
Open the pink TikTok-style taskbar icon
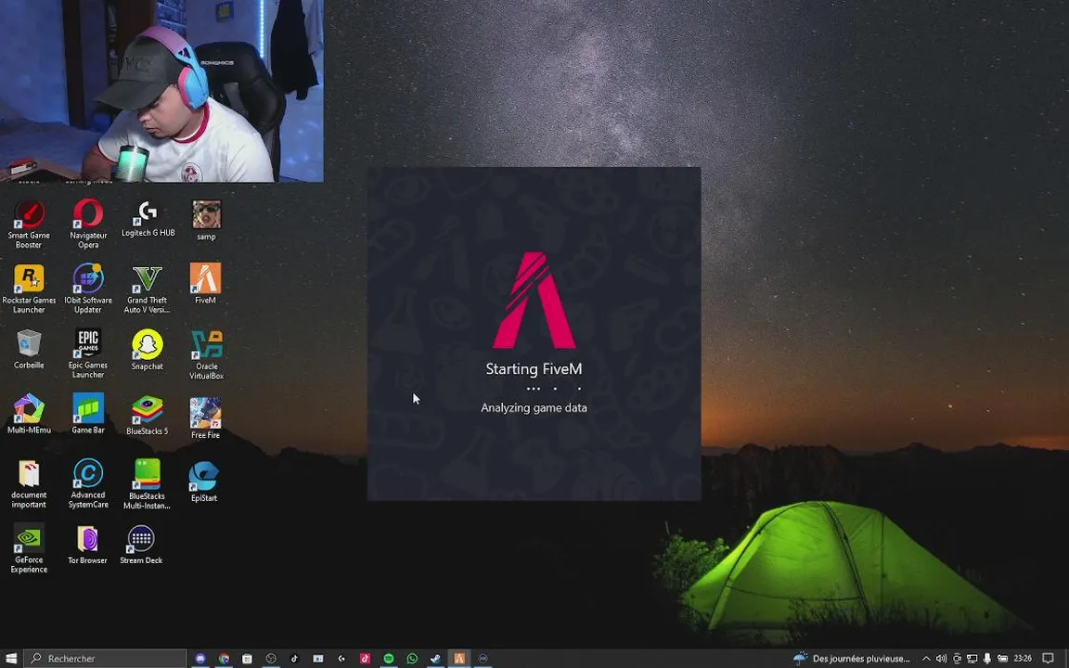pyautogui.click(x=365, y=659)
